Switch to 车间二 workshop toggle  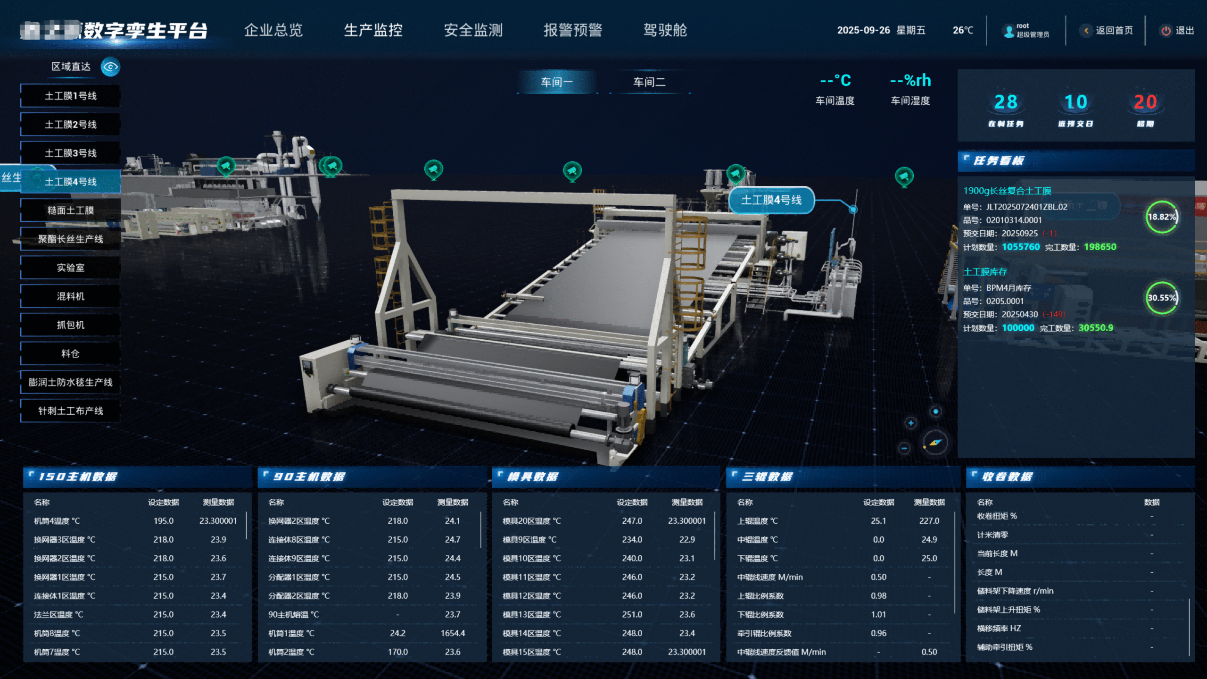click(x=649, y=82)
